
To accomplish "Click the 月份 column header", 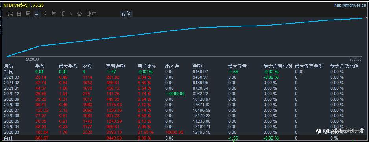I will tap(9, 66).
